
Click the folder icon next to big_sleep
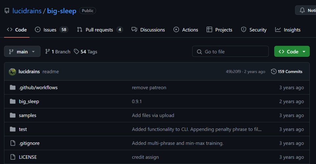[x=13, y=102]
